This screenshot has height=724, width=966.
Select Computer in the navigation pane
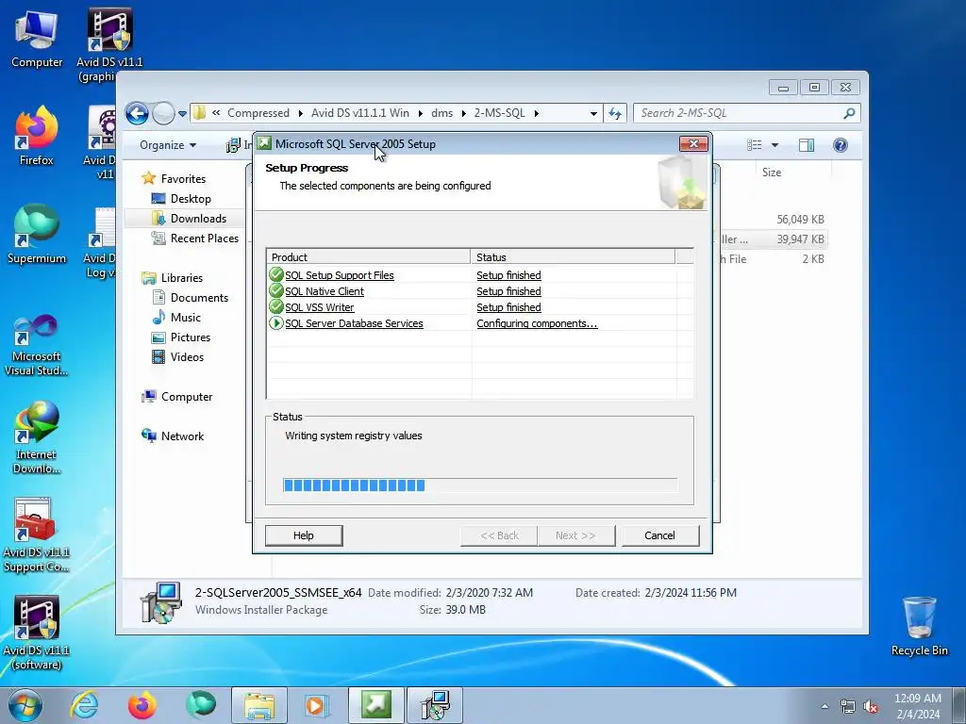(x=187, y=397)
